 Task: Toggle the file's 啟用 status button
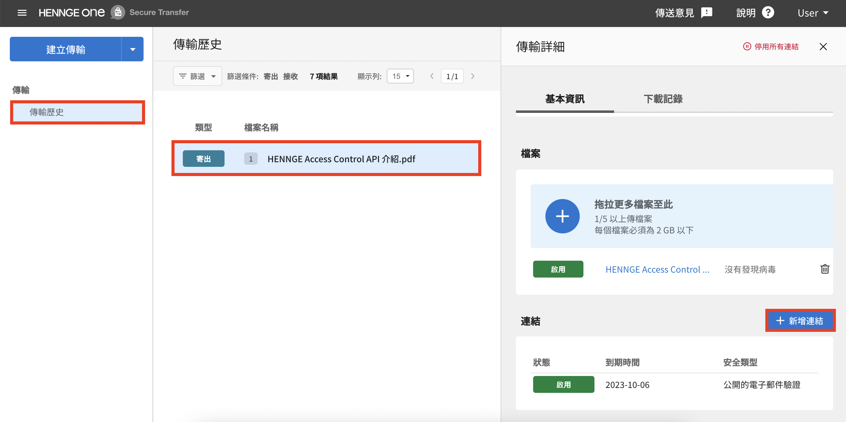[x=558, y=269]
